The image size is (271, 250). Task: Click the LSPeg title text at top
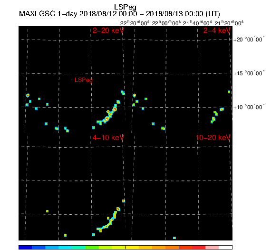[x=125, y=7]
